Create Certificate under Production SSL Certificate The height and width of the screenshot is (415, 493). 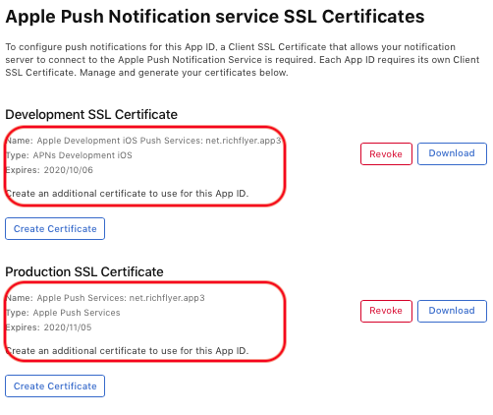coord(55,385)
